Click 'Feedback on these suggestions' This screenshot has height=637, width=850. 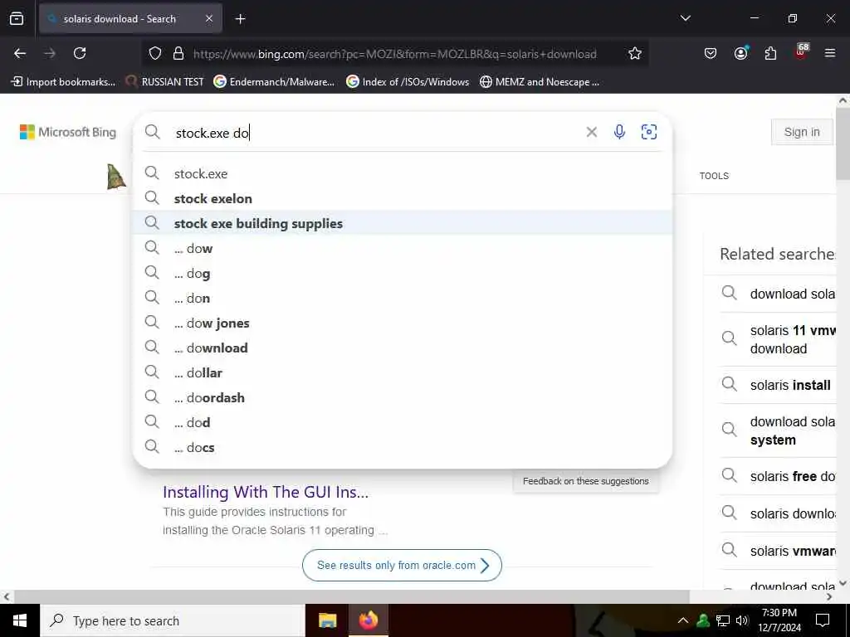pyautogui.click(x=585, y=481)
